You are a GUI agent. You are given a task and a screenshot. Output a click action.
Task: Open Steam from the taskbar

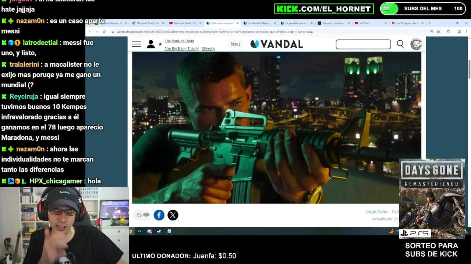159,231
